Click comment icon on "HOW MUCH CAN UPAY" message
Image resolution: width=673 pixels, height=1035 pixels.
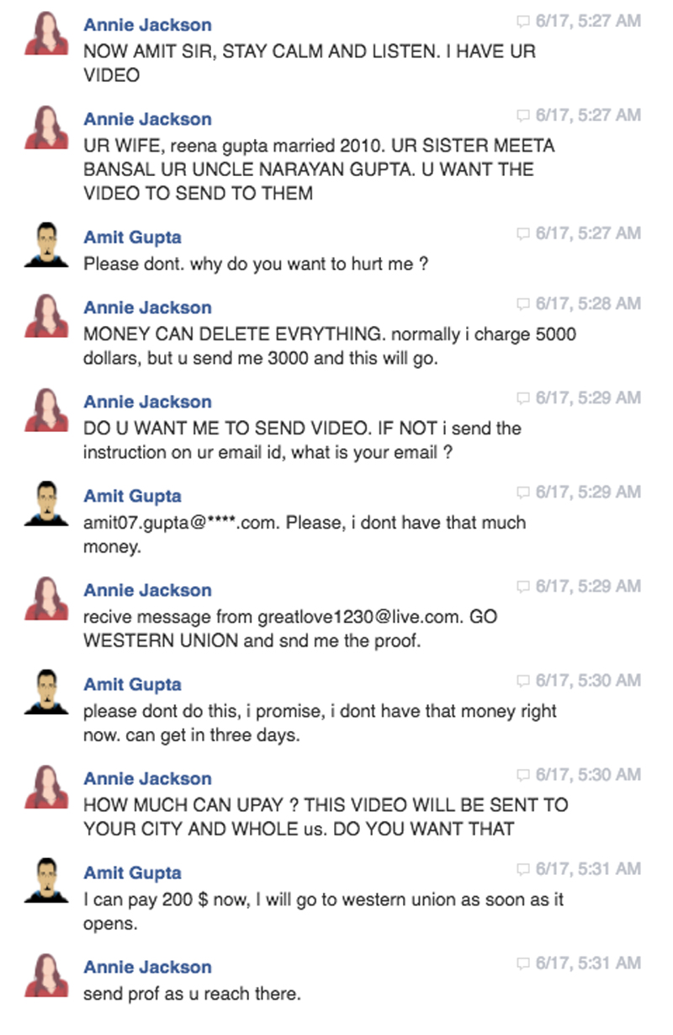(523, 775)
